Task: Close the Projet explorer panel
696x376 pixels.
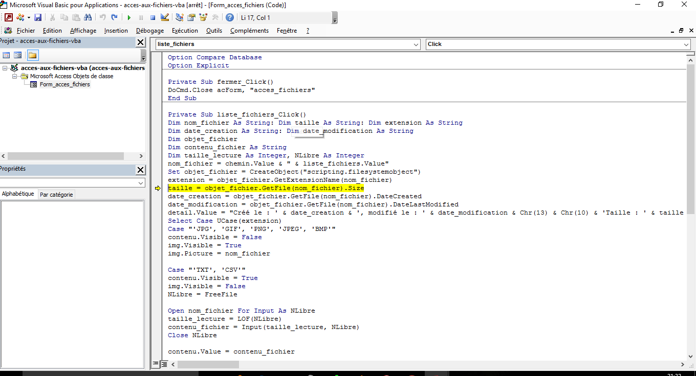Action: tap(140, 42)
